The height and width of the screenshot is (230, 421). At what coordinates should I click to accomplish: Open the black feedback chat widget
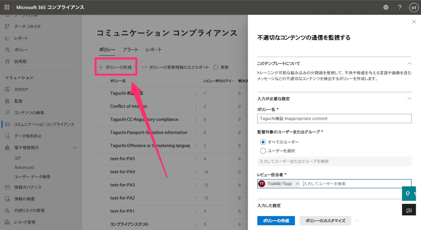409,210
